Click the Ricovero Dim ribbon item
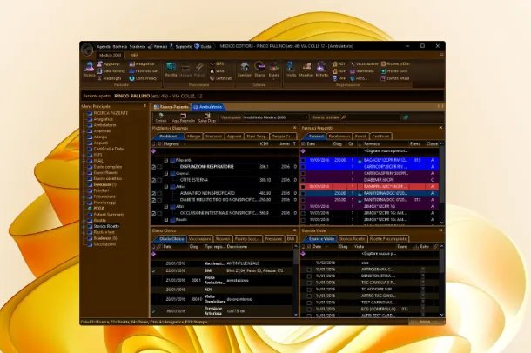The width and height of the screenshot is (531, 353). pyautogui.click(x=395, y=63)
